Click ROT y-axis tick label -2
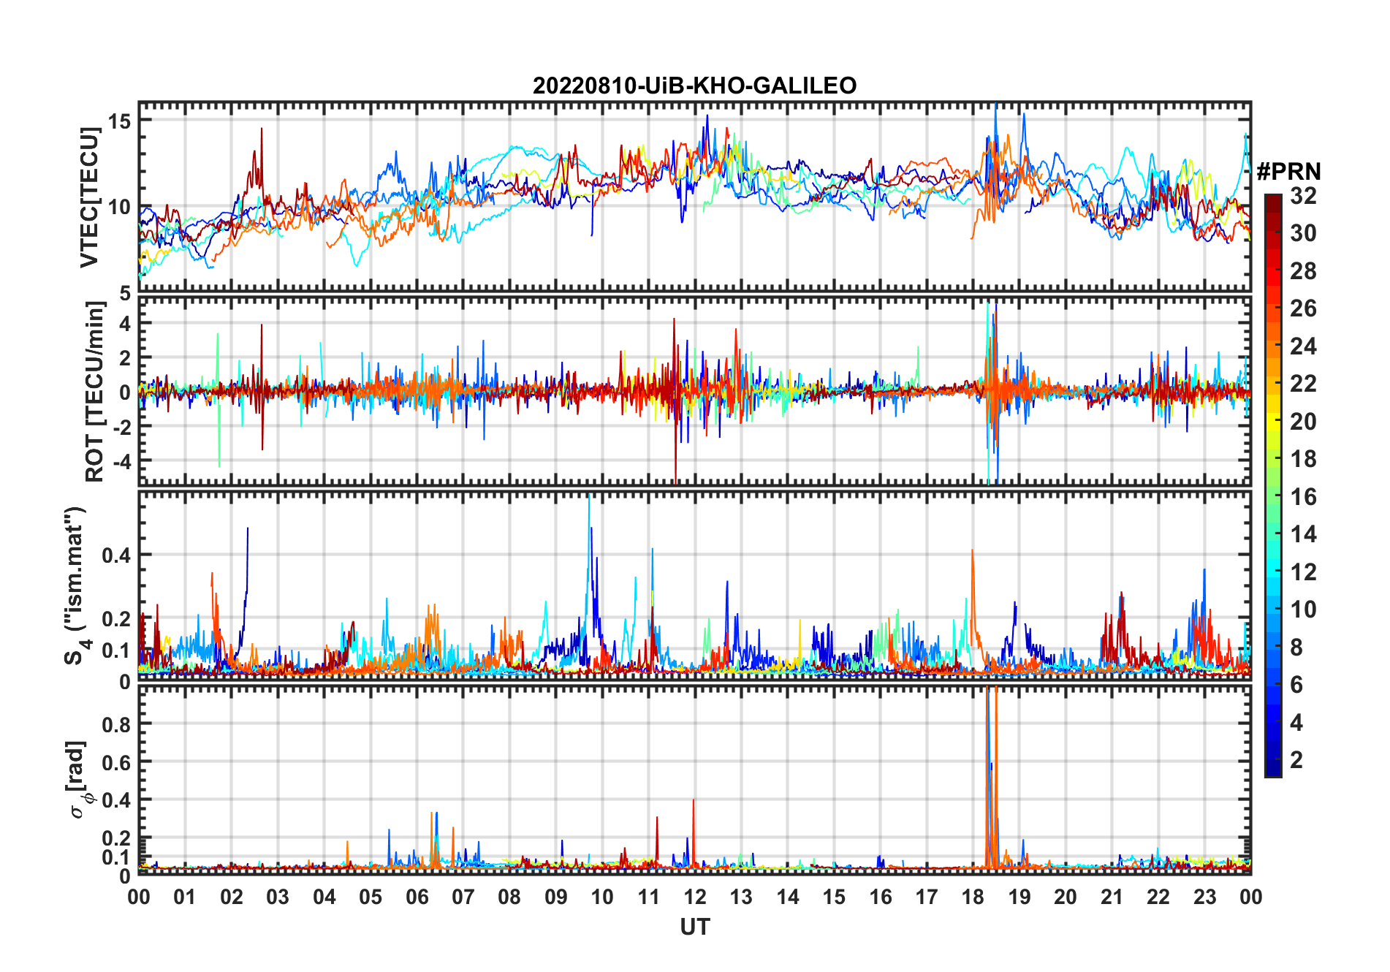1390x972 pixels. [x=121, y=427]
